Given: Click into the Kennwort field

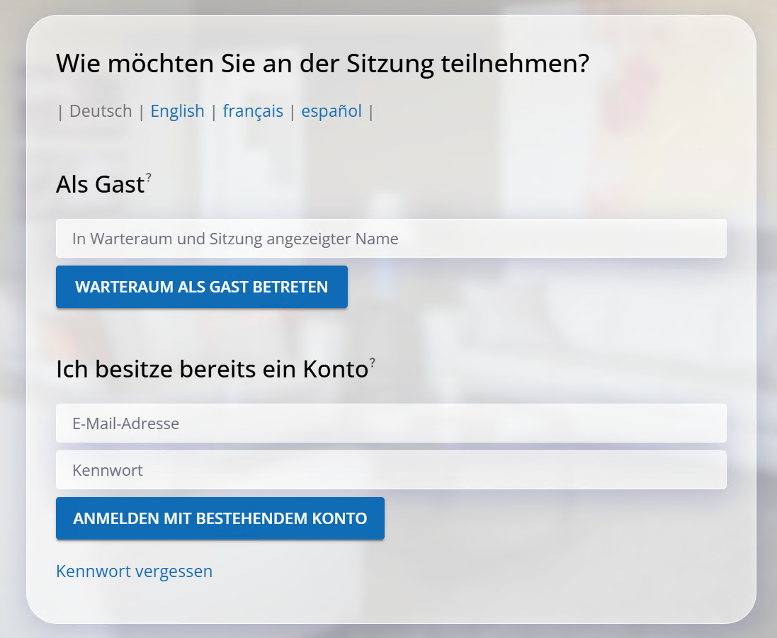Looking at the screenshot, I should click(391, 470).
